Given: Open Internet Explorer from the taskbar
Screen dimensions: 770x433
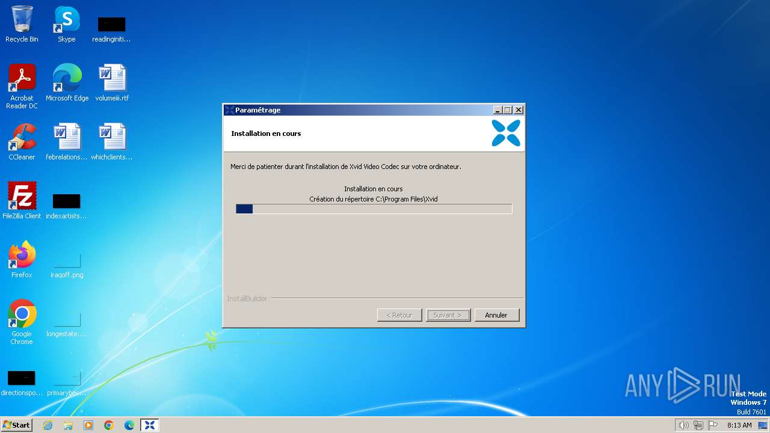Looking at the screenshot, I should (x=48, y=425).
